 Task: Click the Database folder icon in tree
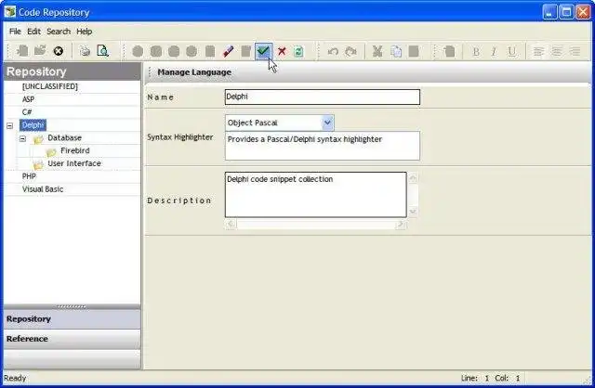(x=38, y=139)
